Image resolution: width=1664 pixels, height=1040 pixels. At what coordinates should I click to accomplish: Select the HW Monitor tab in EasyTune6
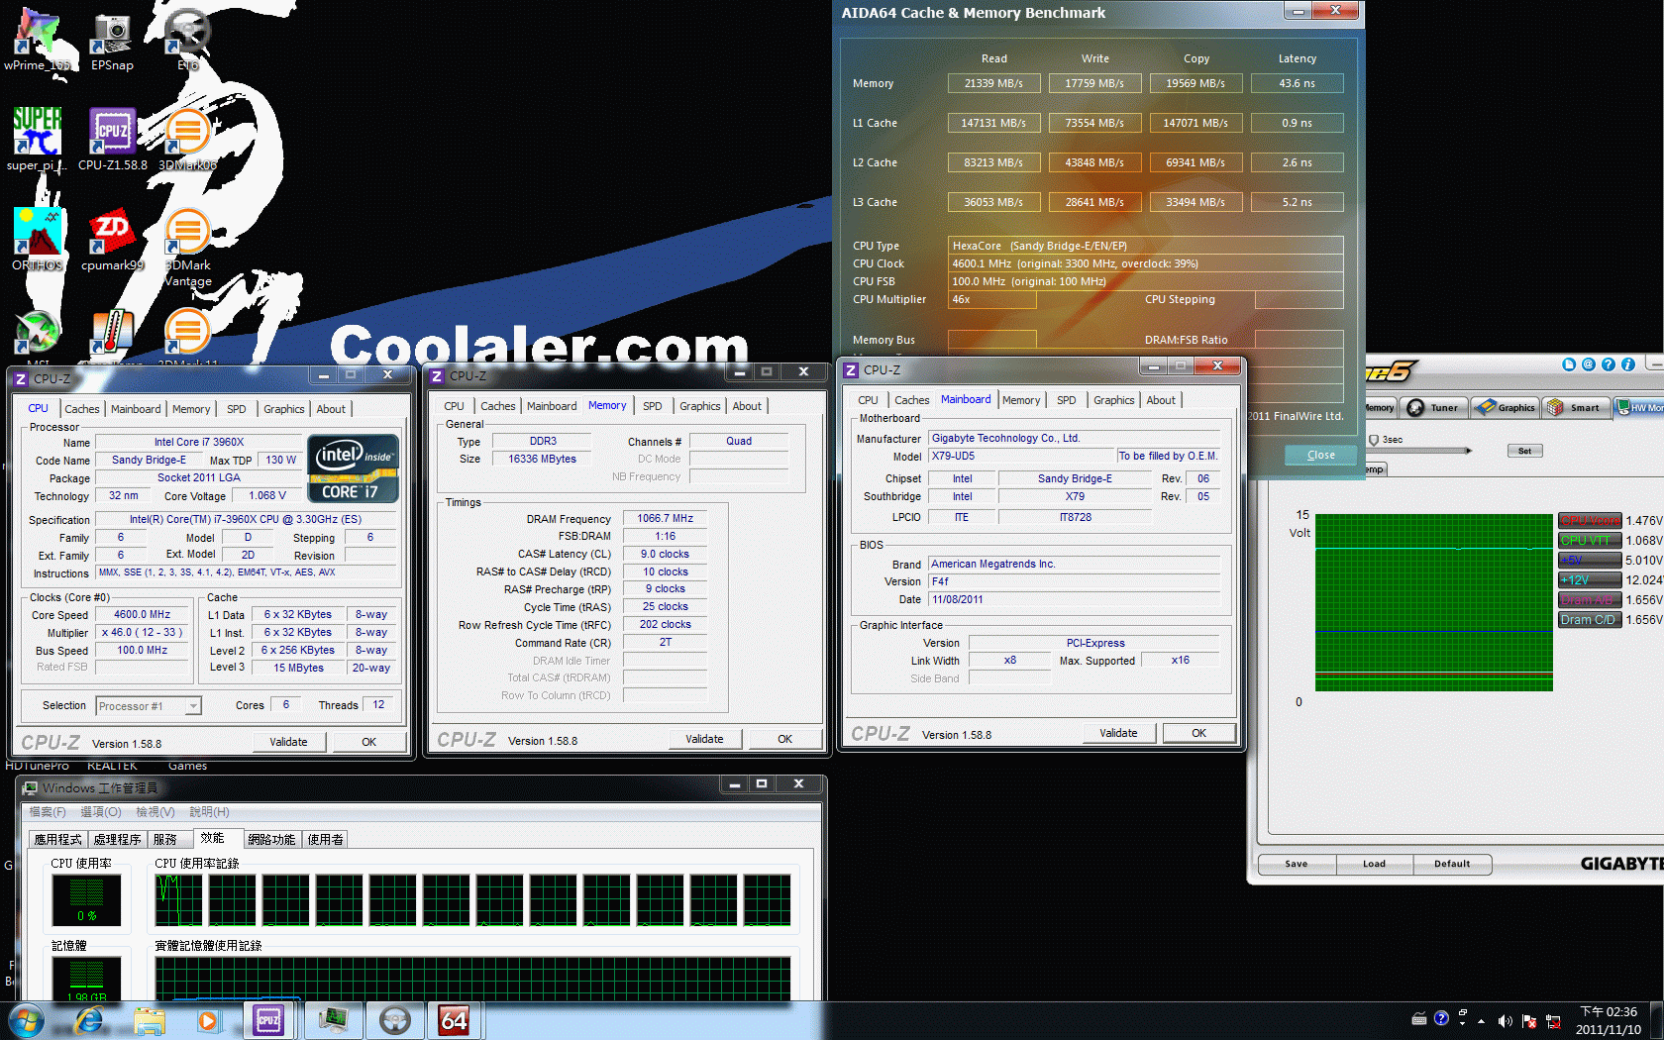tap(1639, 407)
